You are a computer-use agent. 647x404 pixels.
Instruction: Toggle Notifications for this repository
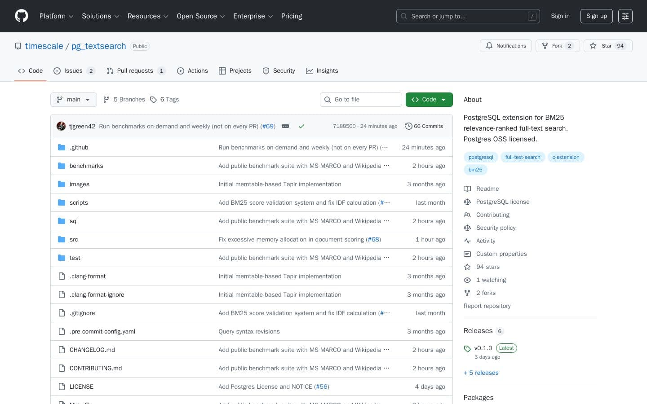[x=506, y=46]
